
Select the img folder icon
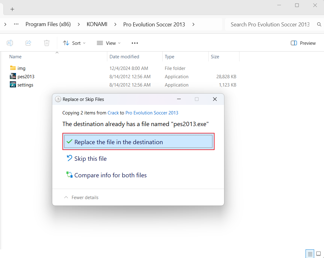tap(13, 68)
